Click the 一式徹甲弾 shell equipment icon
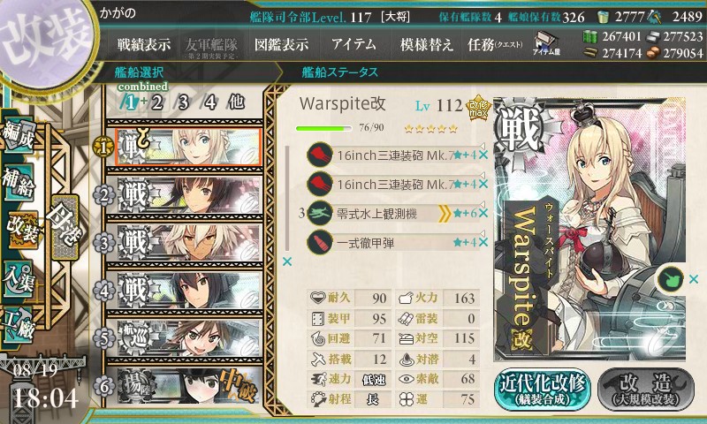The height and width of the screenshot is (424, 707). tap(320, 242)
